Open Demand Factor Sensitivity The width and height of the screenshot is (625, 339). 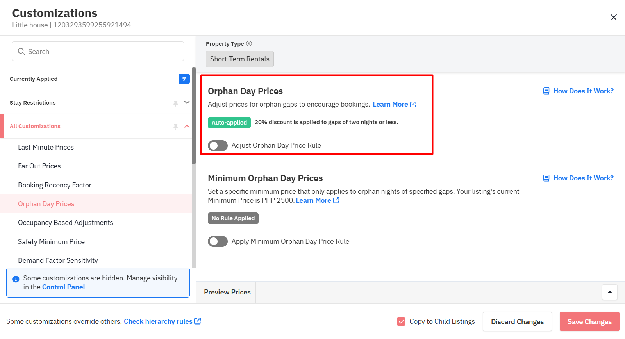tap(96, 260)
